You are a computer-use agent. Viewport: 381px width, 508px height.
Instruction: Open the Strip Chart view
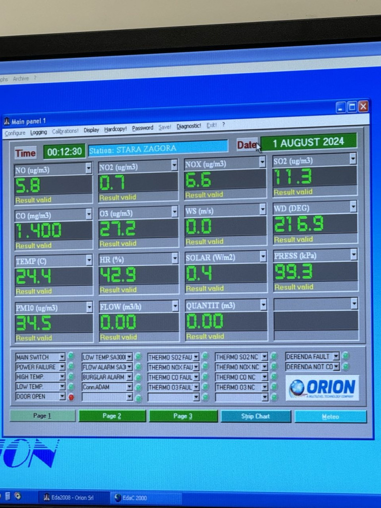[x=255, y=416]
